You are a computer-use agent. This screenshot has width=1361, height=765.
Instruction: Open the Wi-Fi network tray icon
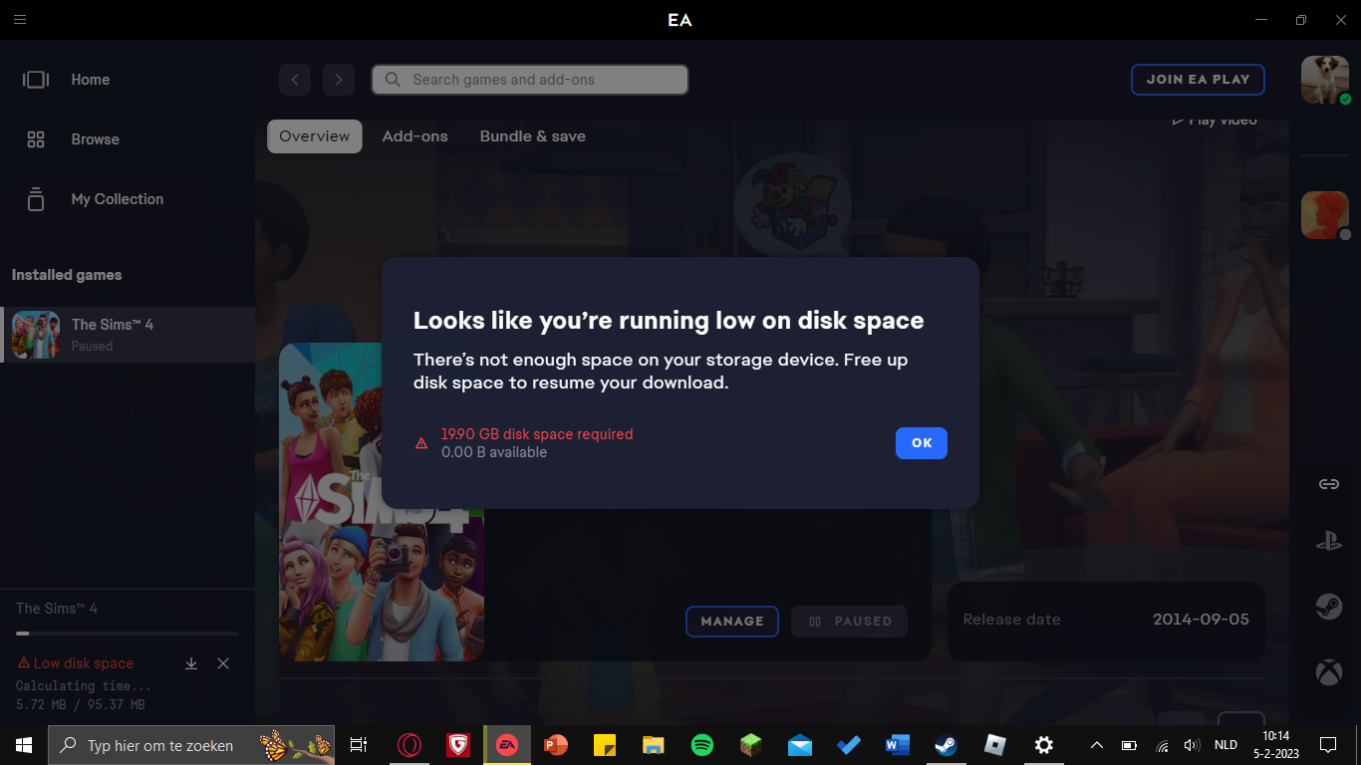coord(1162,745)
